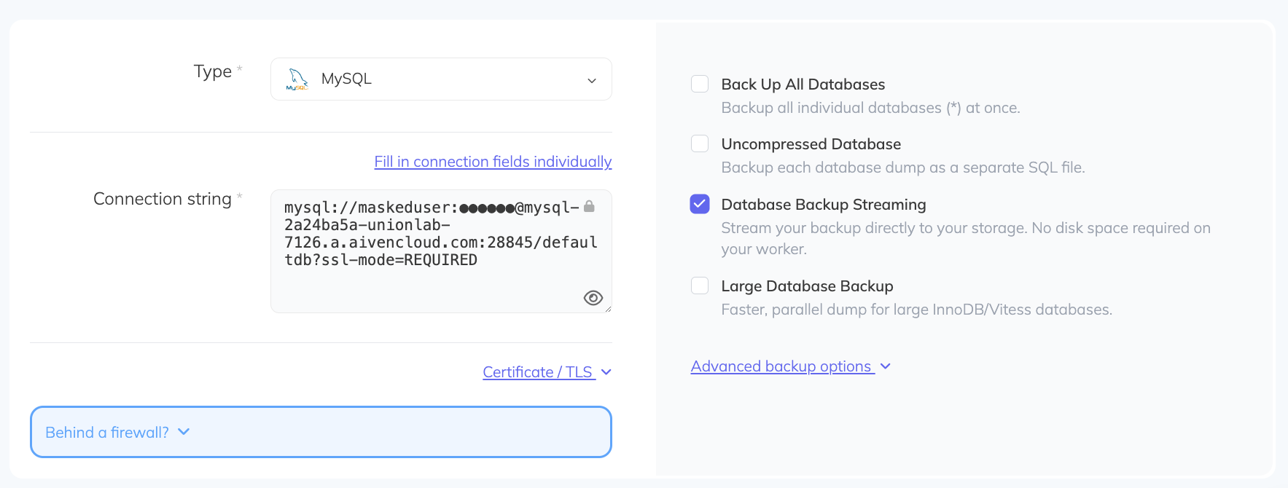Click the Type dropdown chevron arrow
1288x488 pixels.
point(592,80)
